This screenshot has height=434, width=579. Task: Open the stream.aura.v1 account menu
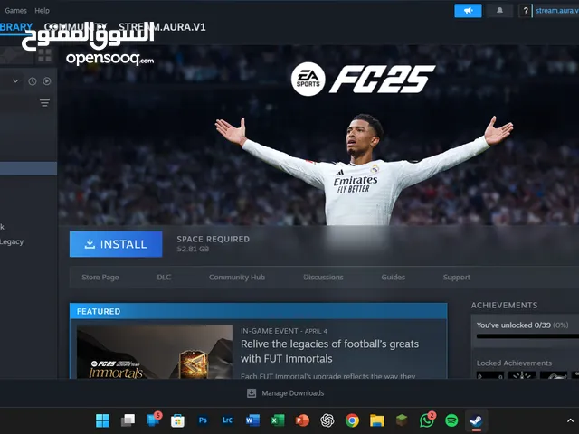pyautogui.click(x=557, y=11)
